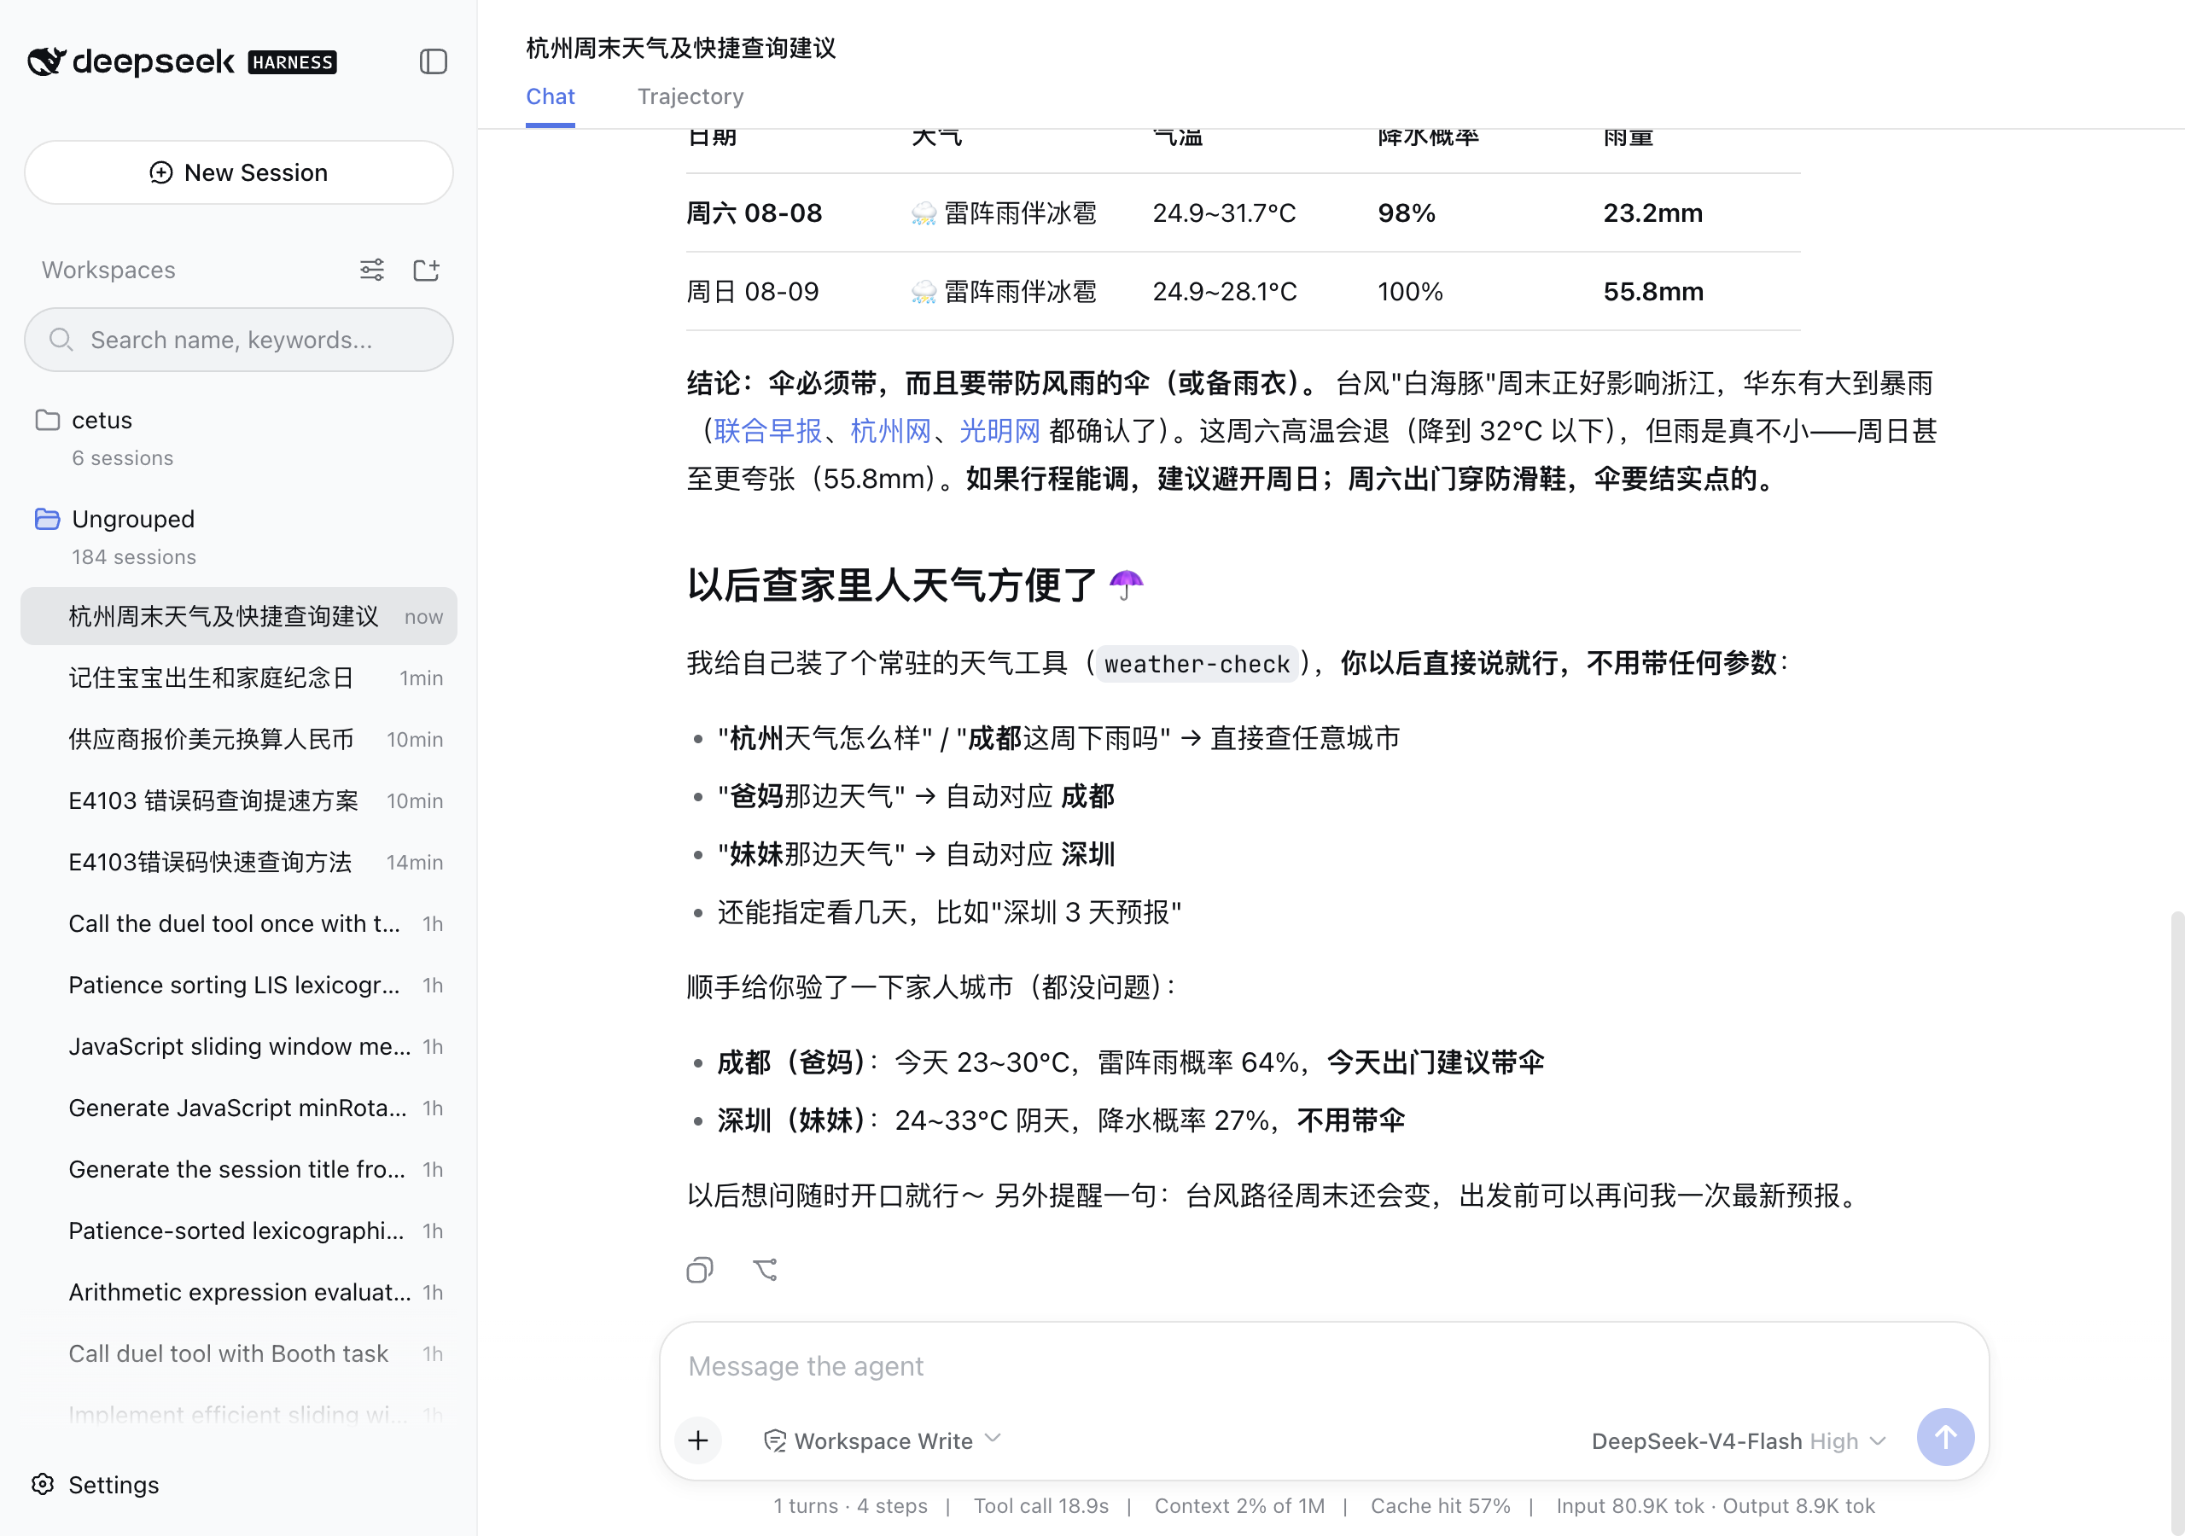Click the search name, keywords field
The height and width of the screenshot is (1536, 2185).
239,340
